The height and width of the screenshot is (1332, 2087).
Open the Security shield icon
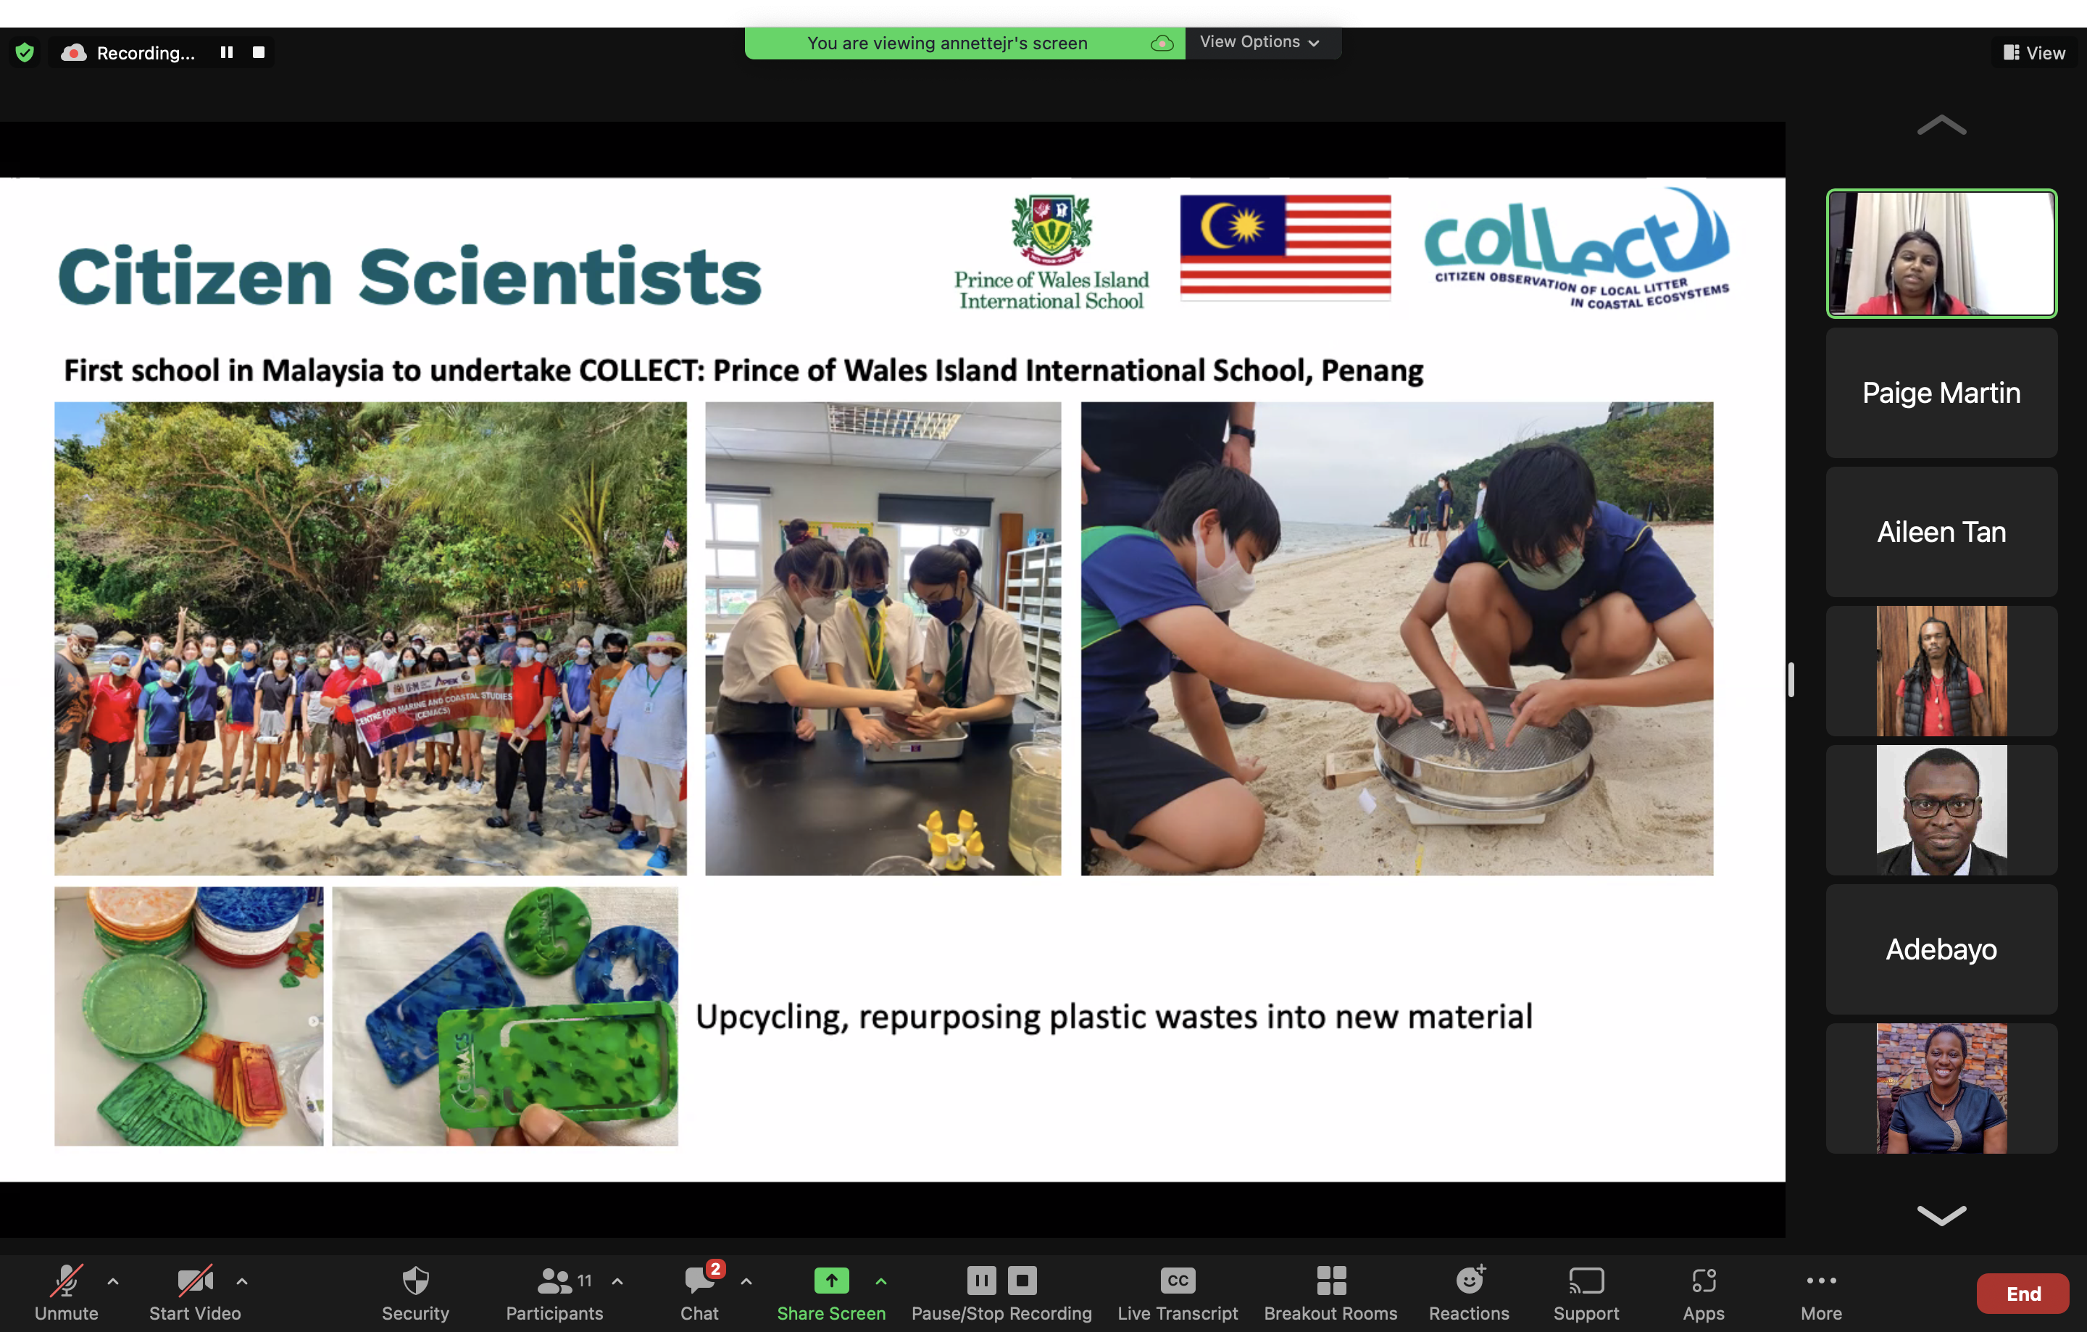click(x=415, y=1281)
